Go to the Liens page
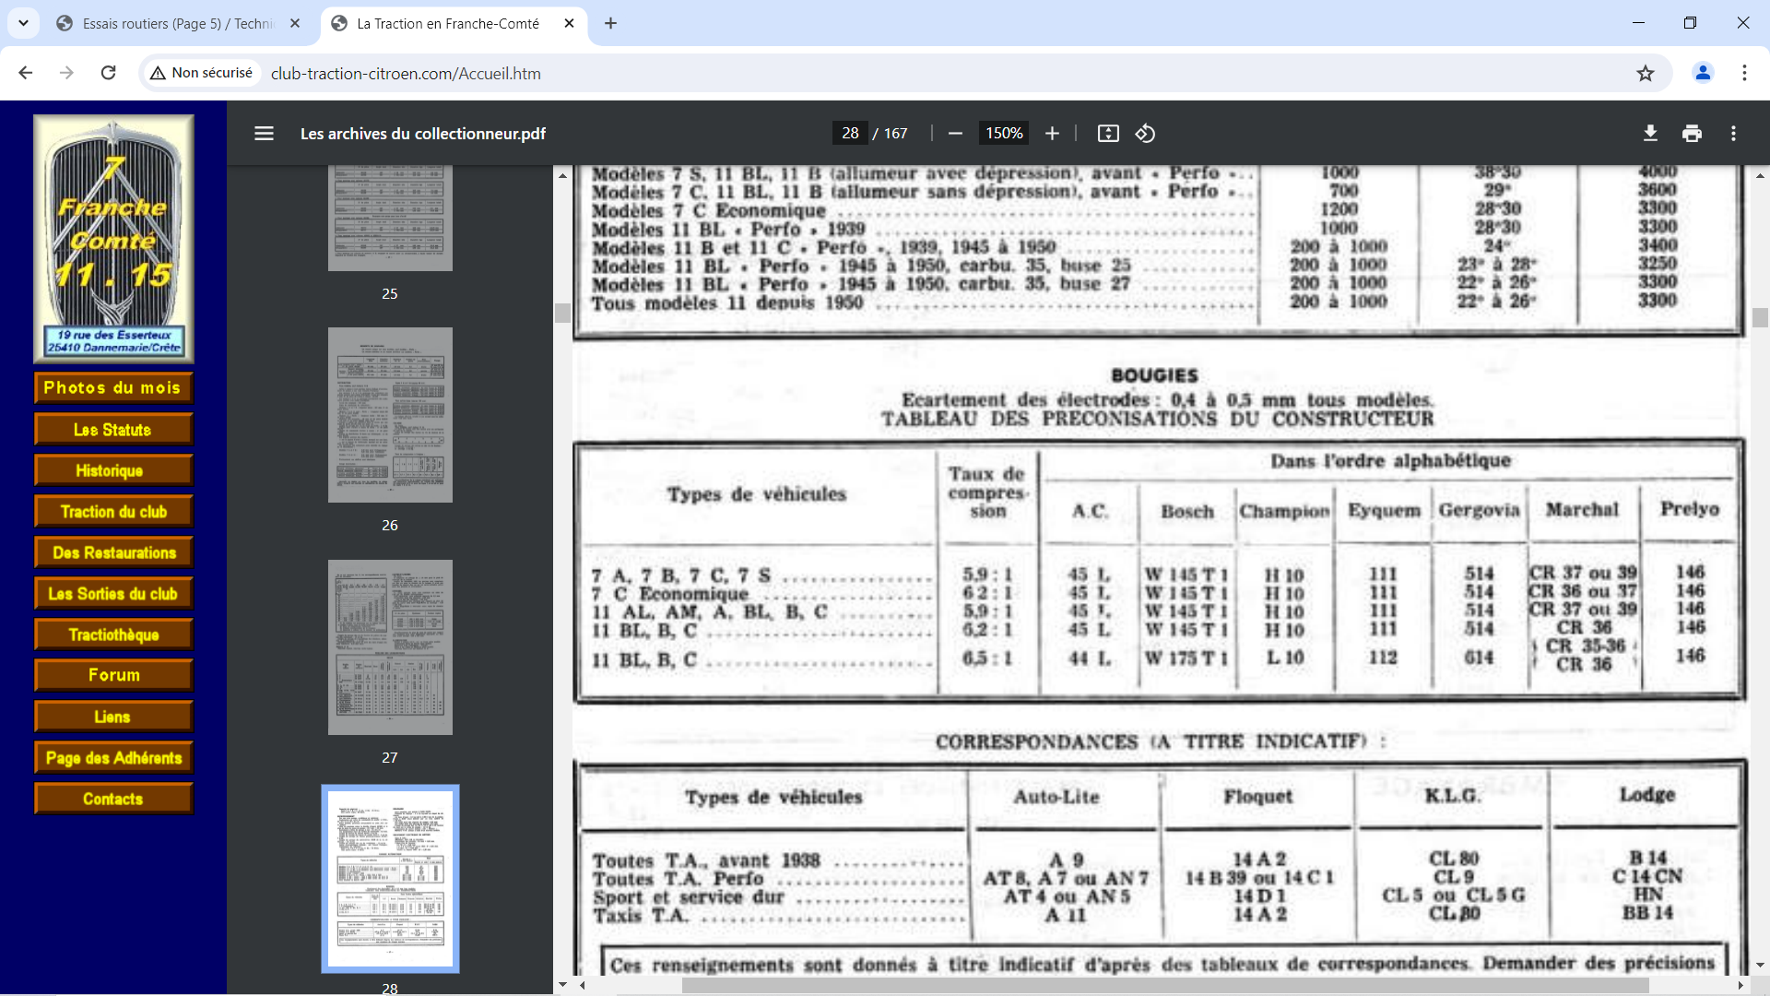 pos(113,717)
